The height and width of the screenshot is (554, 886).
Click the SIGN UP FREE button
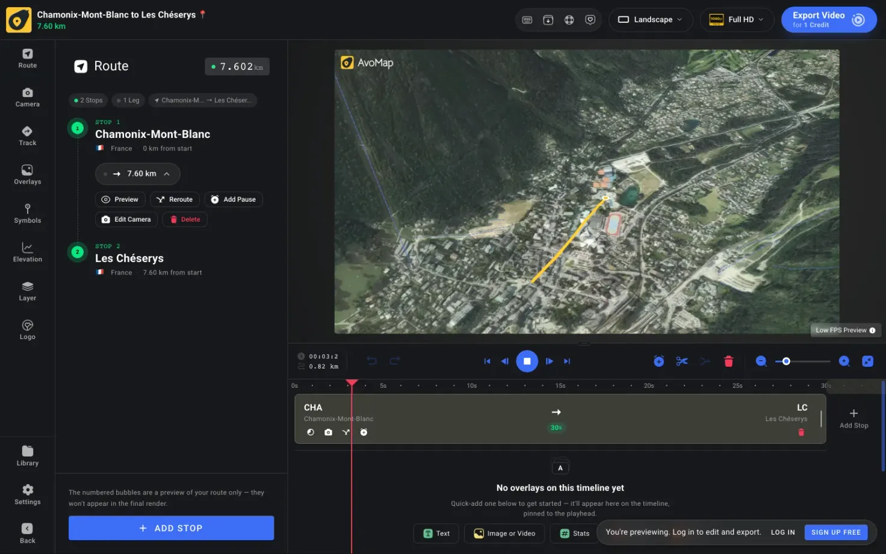[835, 532]
